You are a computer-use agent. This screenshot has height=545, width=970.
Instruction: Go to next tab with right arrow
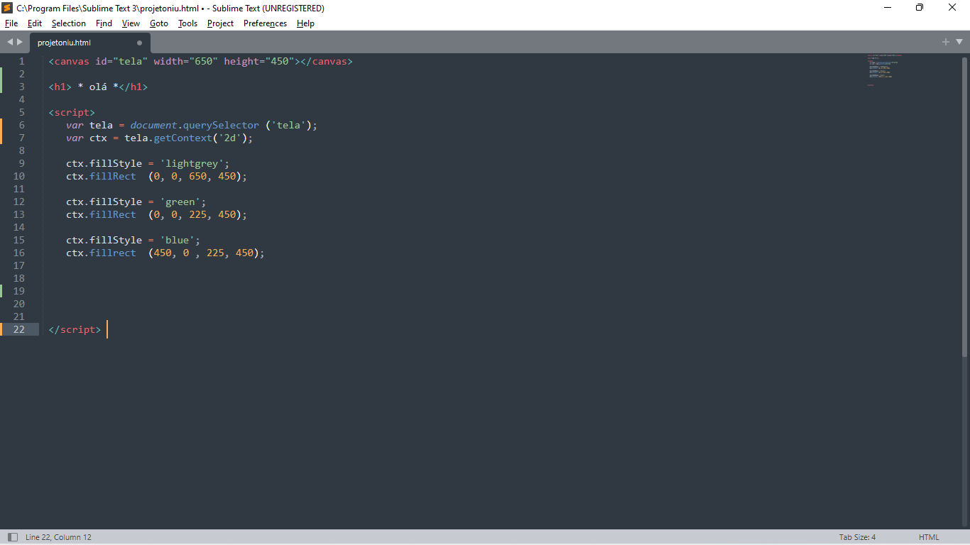click(20, 43)
